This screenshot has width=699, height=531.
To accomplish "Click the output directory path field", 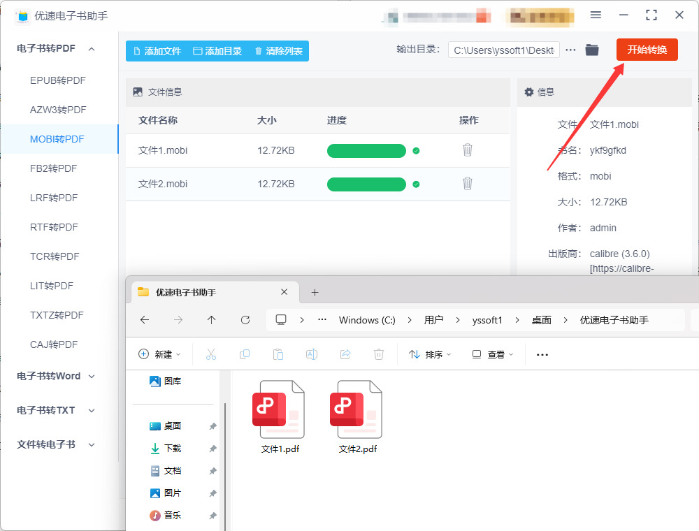I will pos(504,50).
